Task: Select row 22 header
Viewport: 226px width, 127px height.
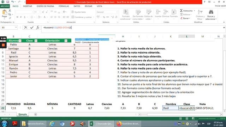Action: [3, 108]
